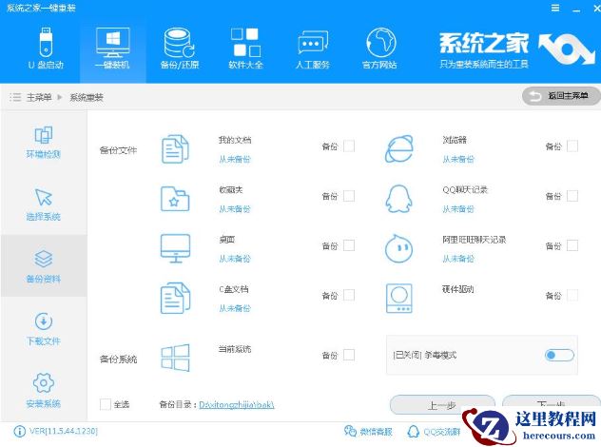Viewport: 601px width, 447px height.
Task: Click the version info icon
Action: 19,431
